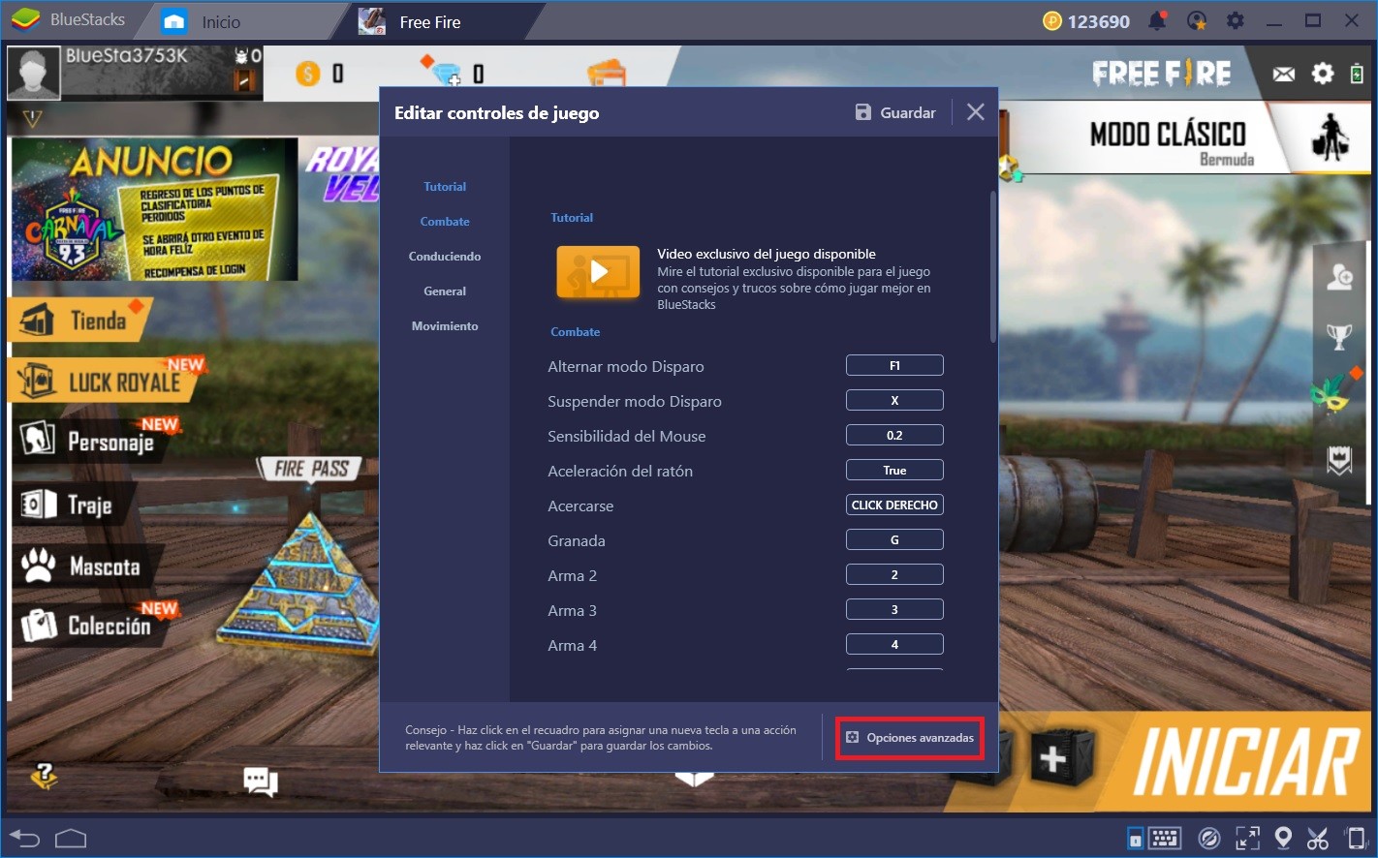
Task: Open Modo Clásico Bermuda mode selector
Action: (1184, 137)
